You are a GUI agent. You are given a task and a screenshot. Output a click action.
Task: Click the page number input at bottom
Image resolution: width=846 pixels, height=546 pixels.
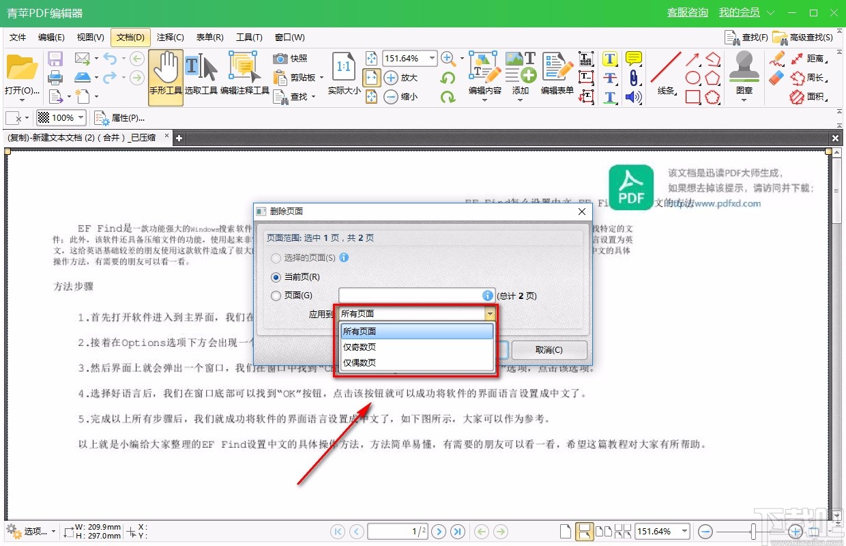(x=397, y=531)
